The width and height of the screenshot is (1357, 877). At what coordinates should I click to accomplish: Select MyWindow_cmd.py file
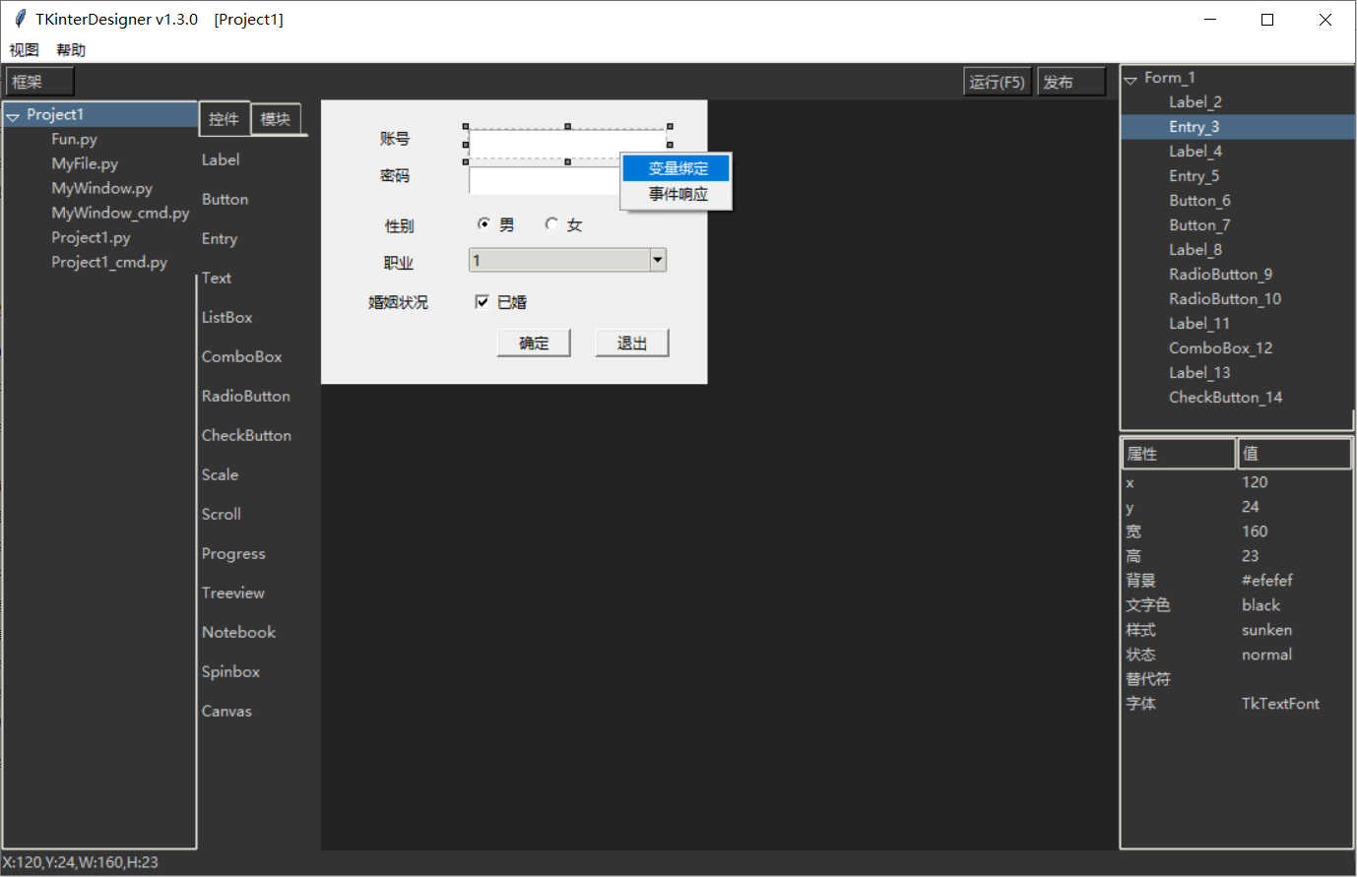point(120,214)
